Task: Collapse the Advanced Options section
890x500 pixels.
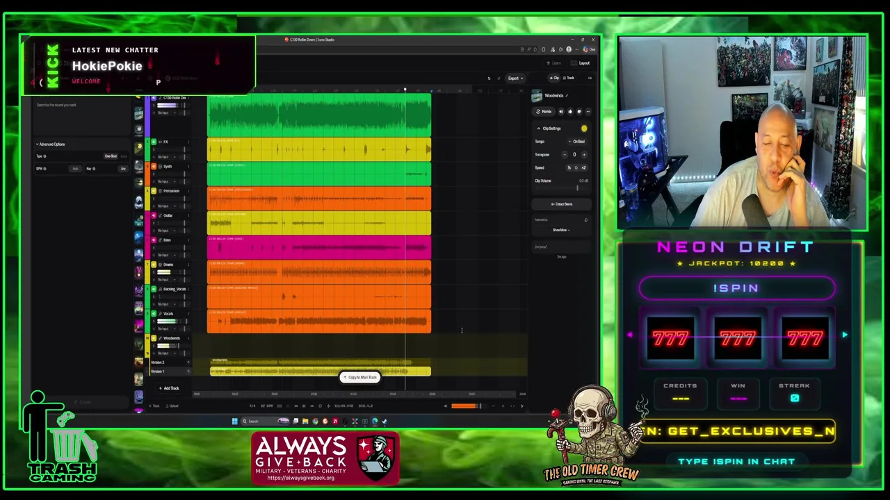Action: tap(51, 144)
